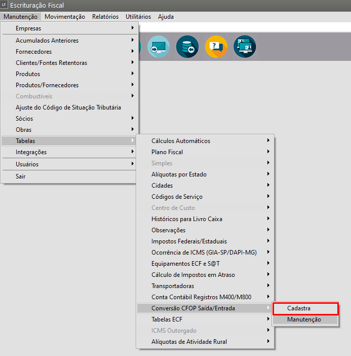Click Sair to exit the application
This screenshot has height=356, width=351.
click(21, 176)
